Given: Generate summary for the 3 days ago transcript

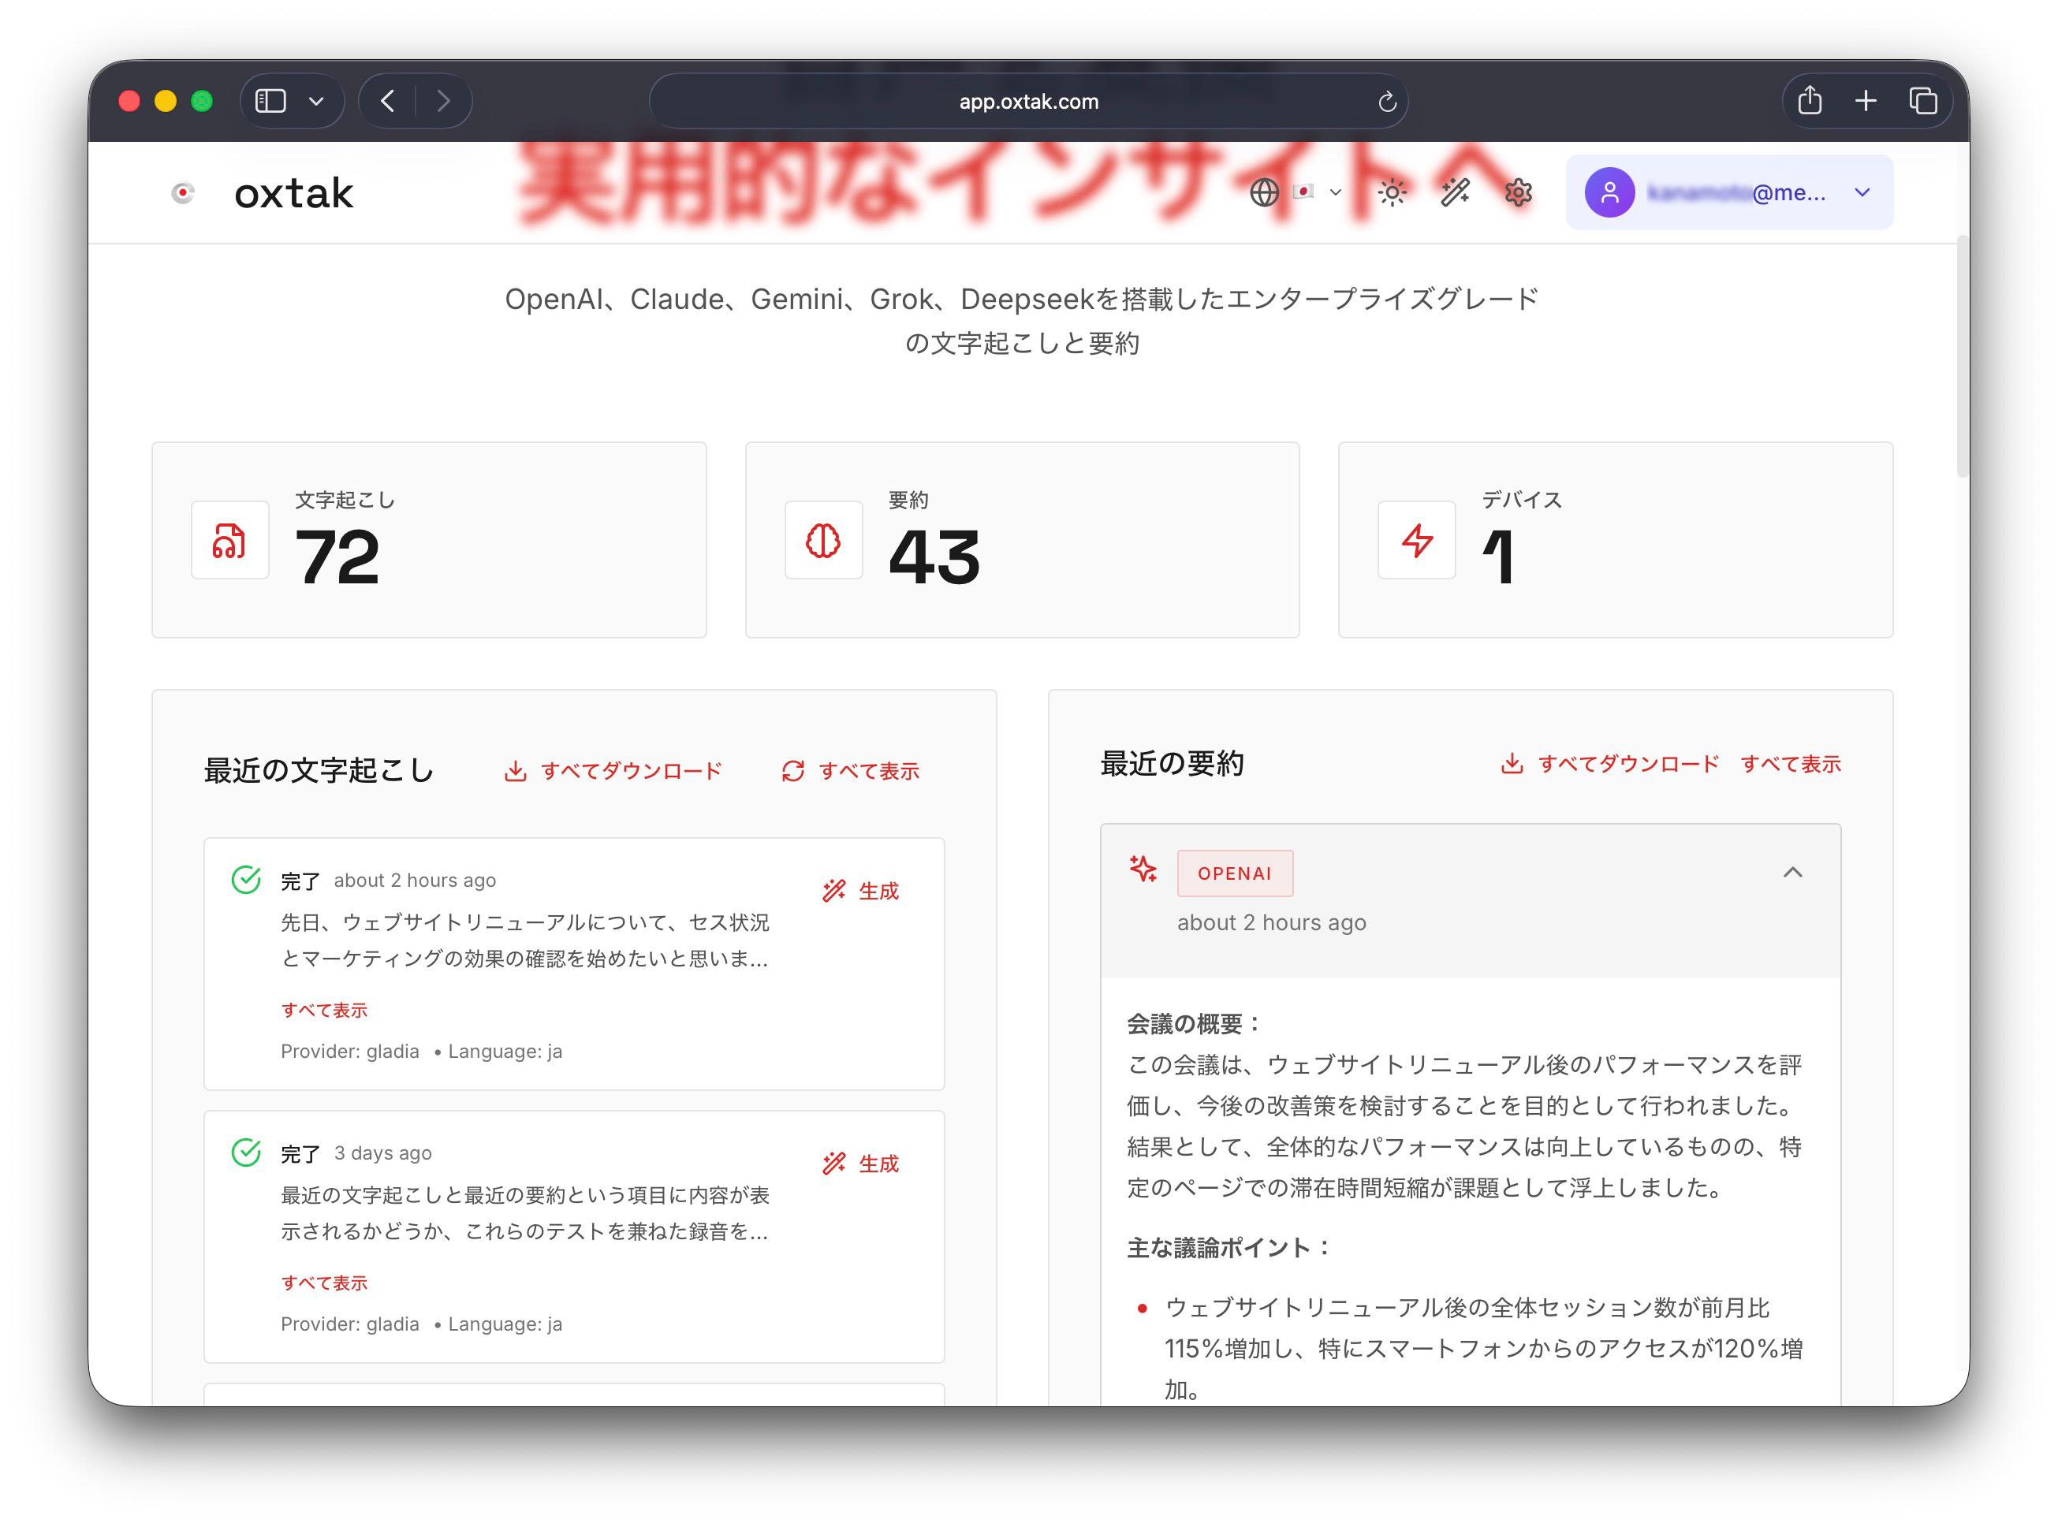Looking at the screenshot, I should tap(859, 1164).
